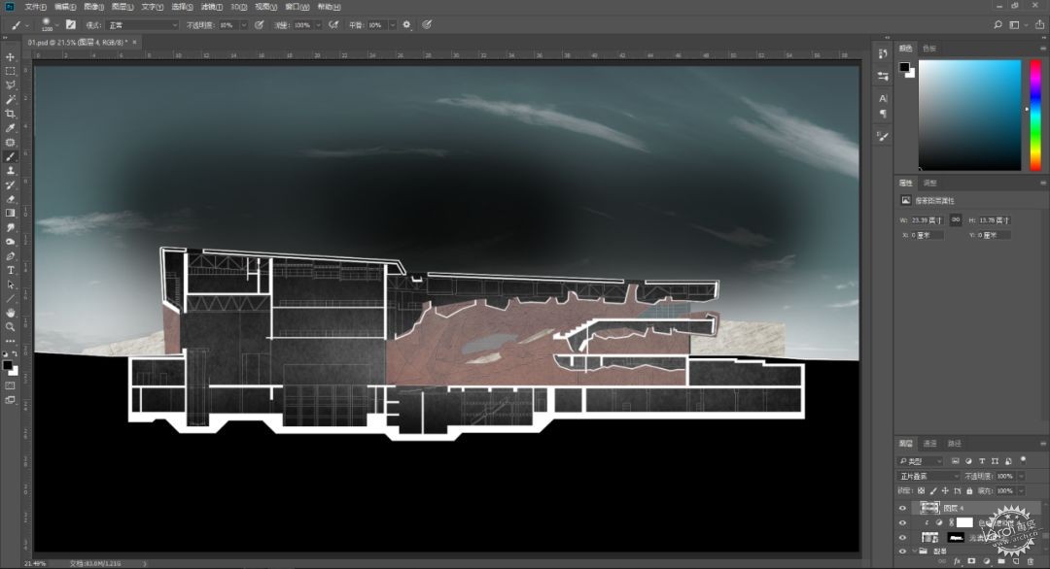Create new adjustment layer icon

[987, 561]
